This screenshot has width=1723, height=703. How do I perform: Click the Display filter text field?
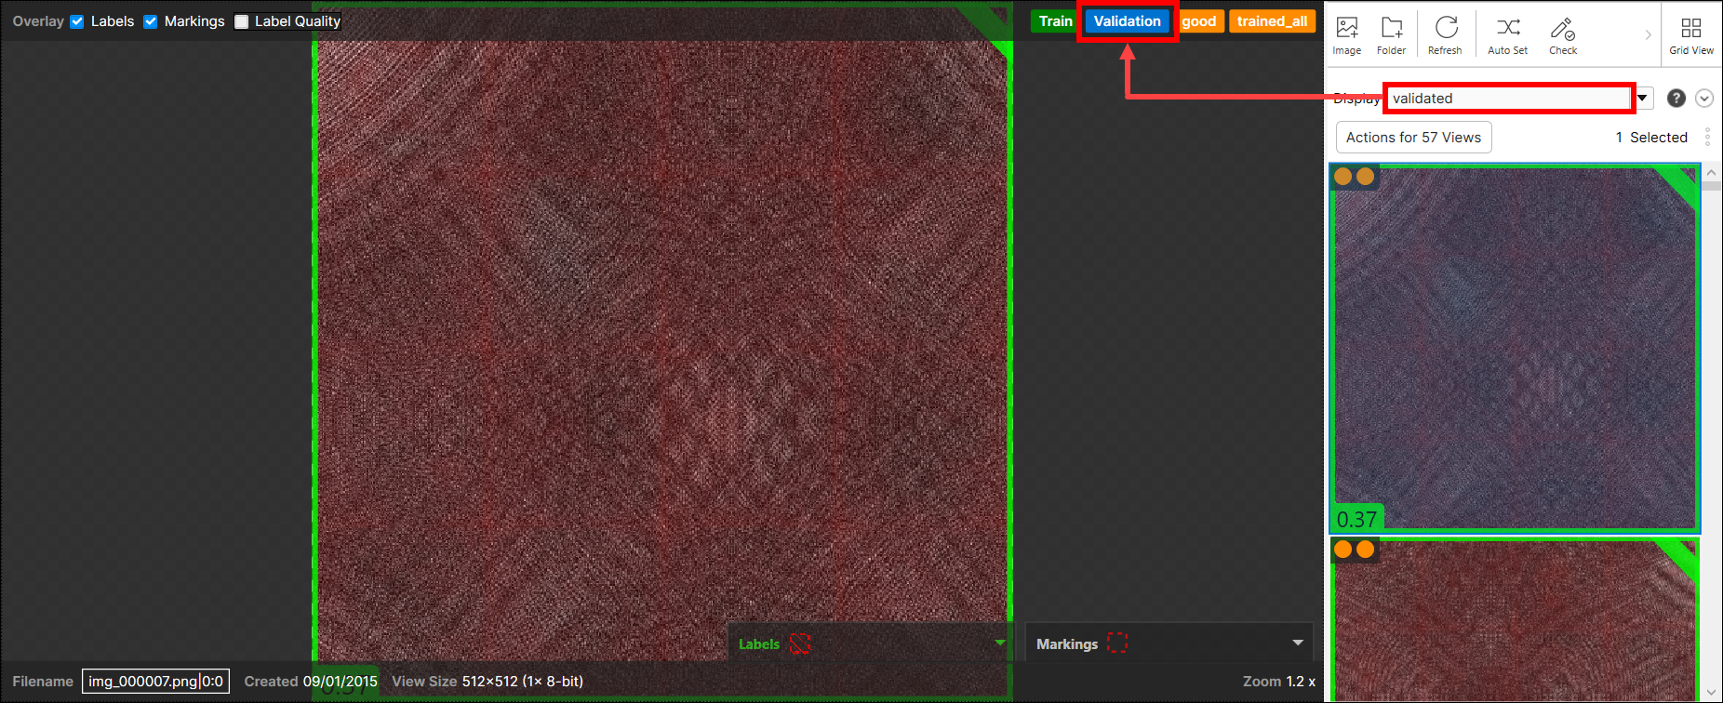click(x=1507, y=99)
